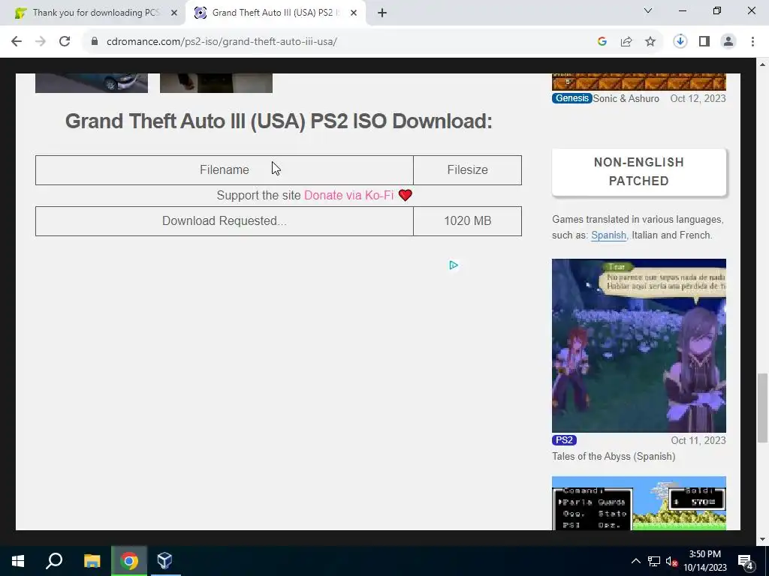This screenshot has width=769, height=576.
Task: Click scrollbar down arrow
Action: coord(762,539)
